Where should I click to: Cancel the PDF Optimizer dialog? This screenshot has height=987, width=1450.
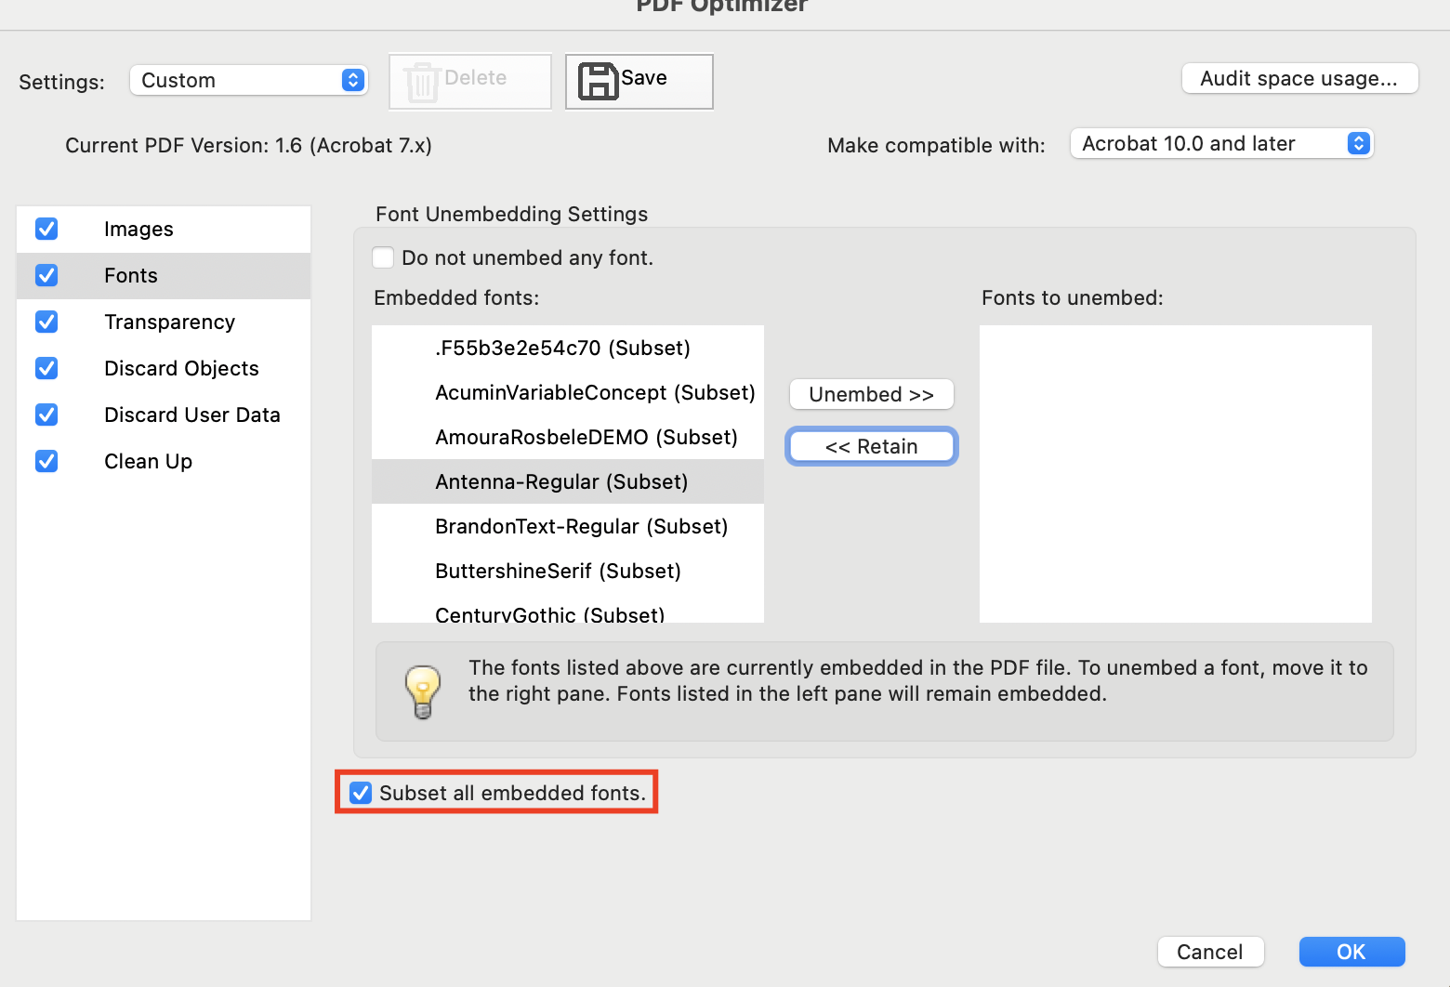click(1209, 952)
